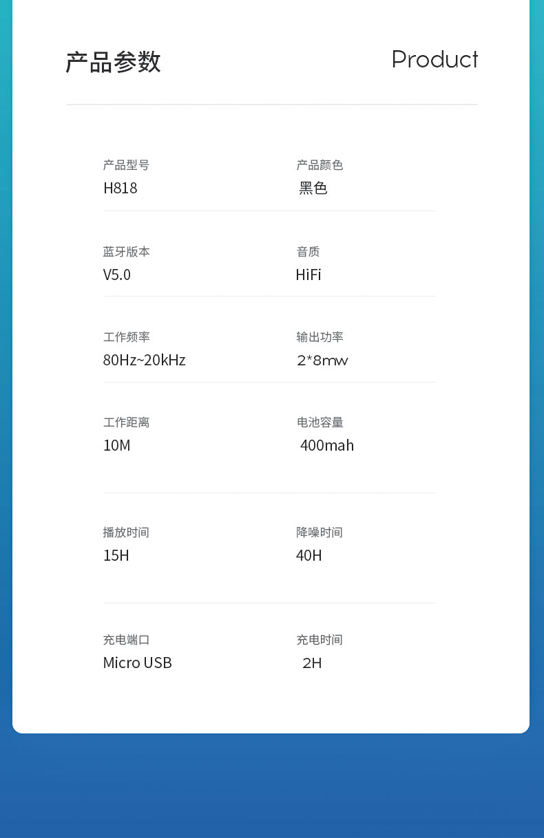Click the 产品参数 heading
Viewport: 544px width, 838px height.
[x=113, y=62]
